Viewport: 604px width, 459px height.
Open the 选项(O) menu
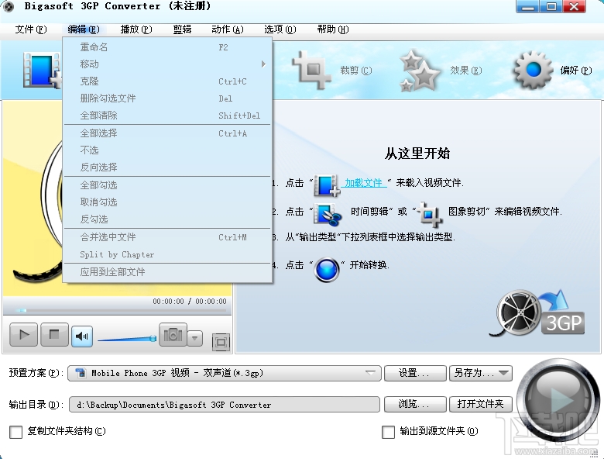click(280, 29)
